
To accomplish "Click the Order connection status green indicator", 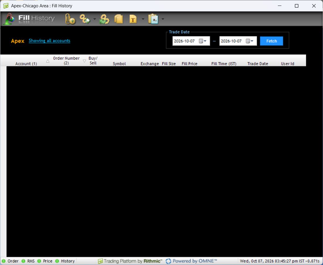I will point(4,261).
